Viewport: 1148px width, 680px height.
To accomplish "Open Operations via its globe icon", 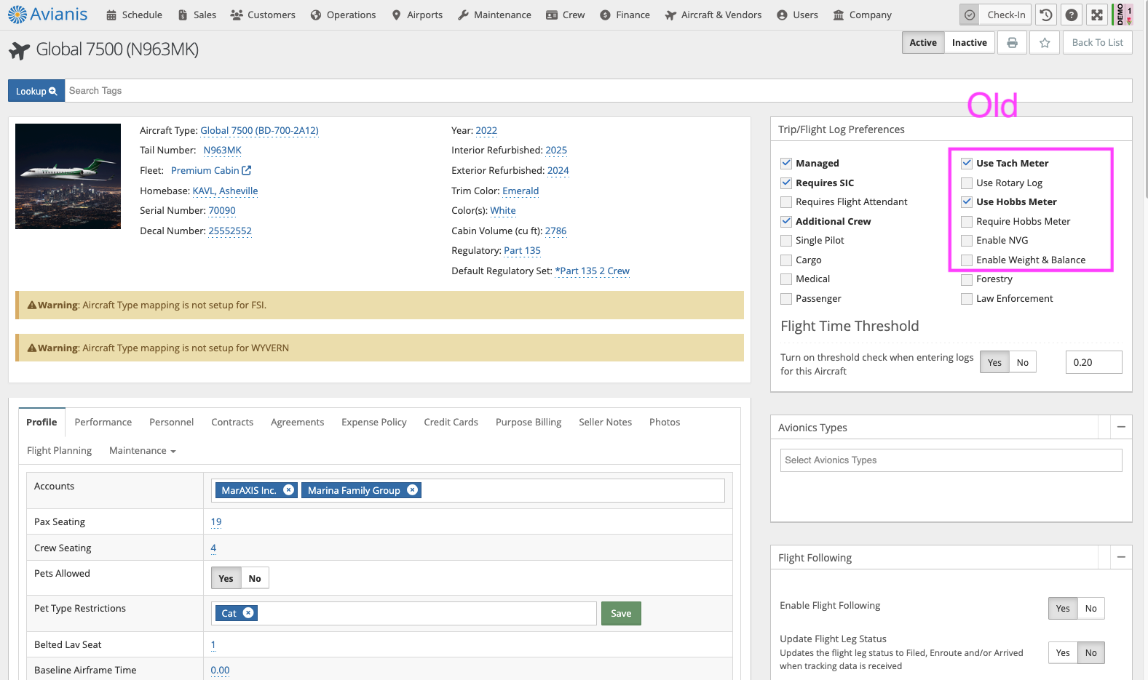I will point(316,15).
